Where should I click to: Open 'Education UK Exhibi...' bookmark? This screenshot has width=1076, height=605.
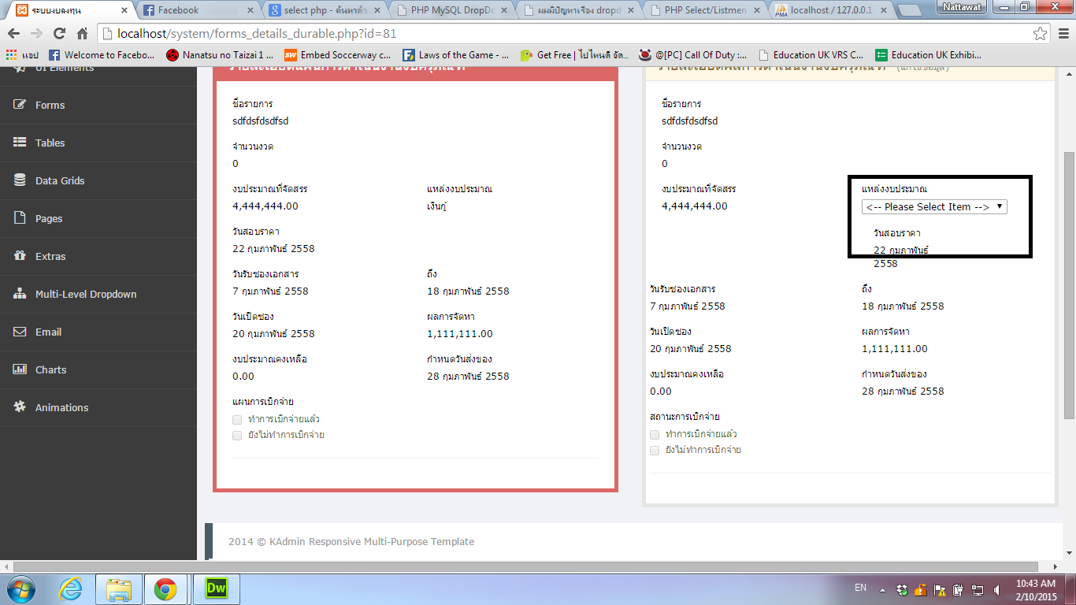tap(929, 55)
